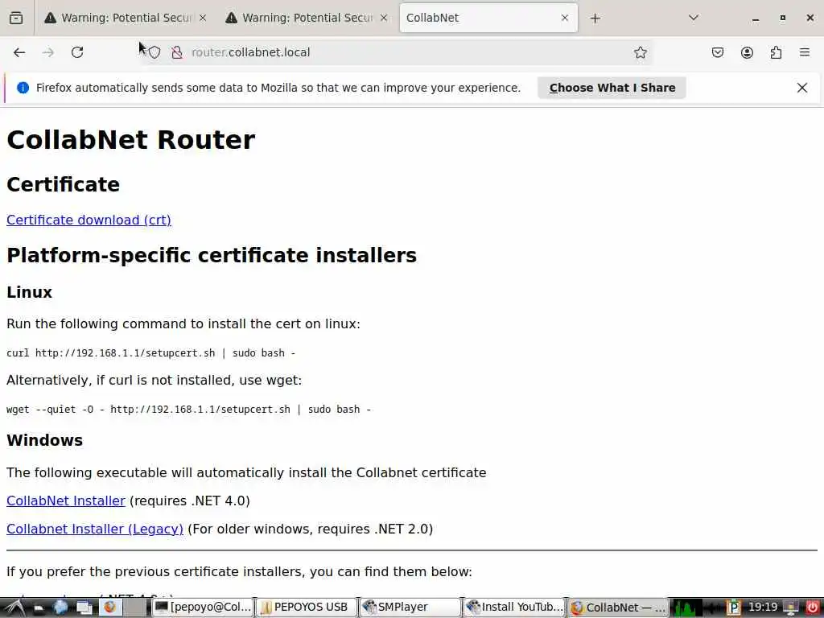Click the wget --quiet setupcert.sh command text

188,410
